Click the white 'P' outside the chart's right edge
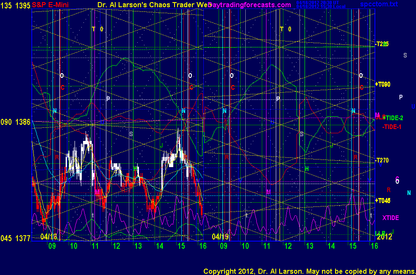The image size is (416, 275). (401, 97)
